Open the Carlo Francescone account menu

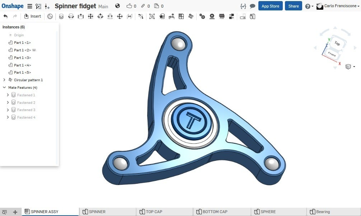coord(337,6)
